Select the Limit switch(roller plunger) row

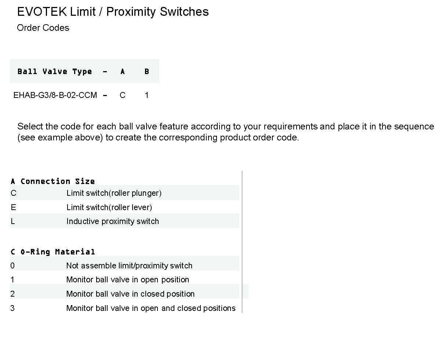[x=114, y=193]
